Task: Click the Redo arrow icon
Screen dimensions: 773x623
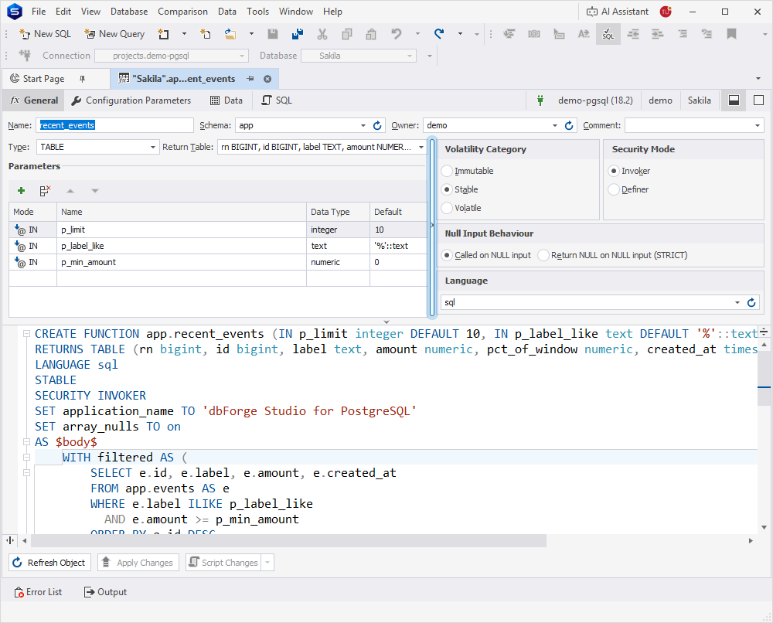Action: pos(439,34)
